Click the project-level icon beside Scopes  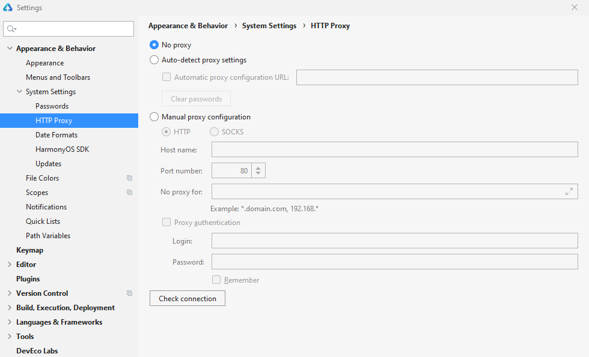(129, 193)
